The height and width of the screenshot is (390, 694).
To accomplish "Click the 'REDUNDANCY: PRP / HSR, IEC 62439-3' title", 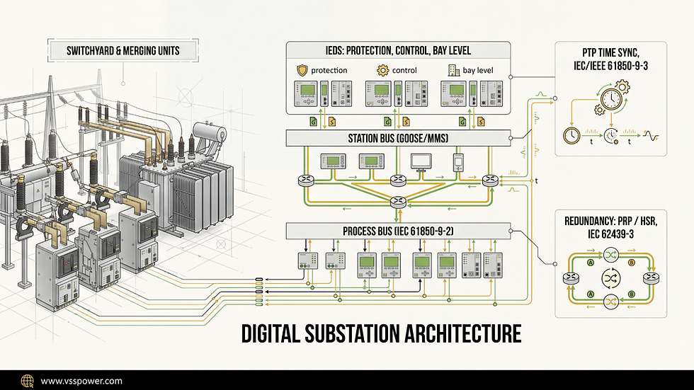I will 610,227.
